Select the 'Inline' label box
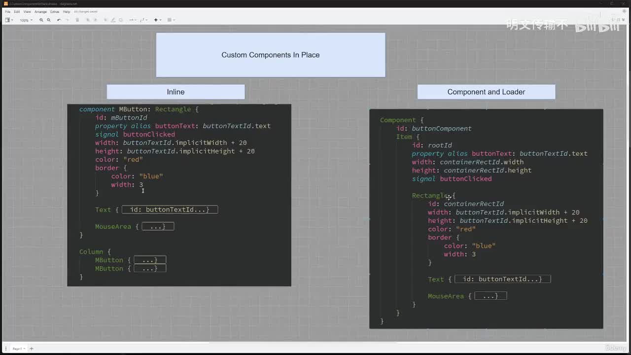Viewport: 631px width, 355px height. (175, 92)
